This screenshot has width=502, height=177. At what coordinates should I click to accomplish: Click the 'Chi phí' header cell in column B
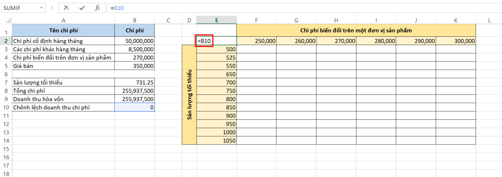tap(135, 30)
